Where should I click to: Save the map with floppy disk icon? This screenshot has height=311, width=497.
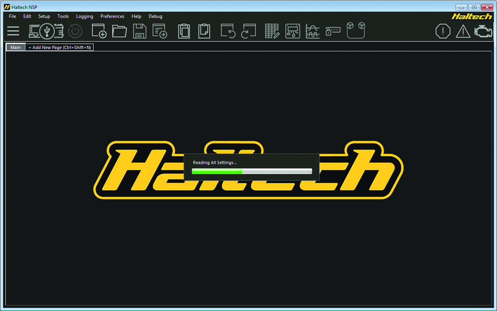140,31
